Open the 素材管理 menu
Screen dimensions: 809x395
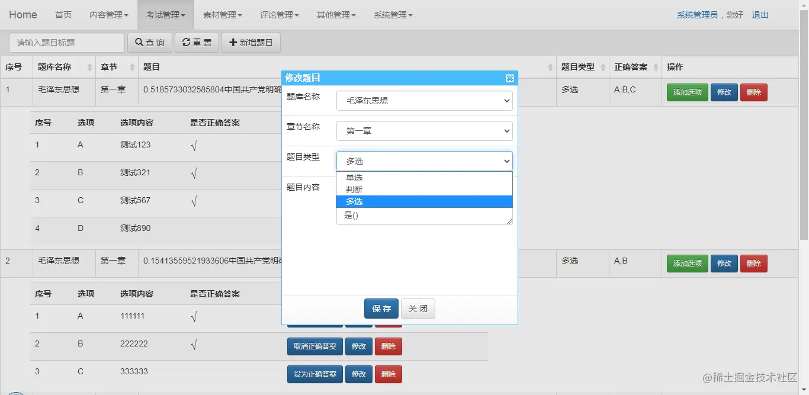tap(223, 15)
